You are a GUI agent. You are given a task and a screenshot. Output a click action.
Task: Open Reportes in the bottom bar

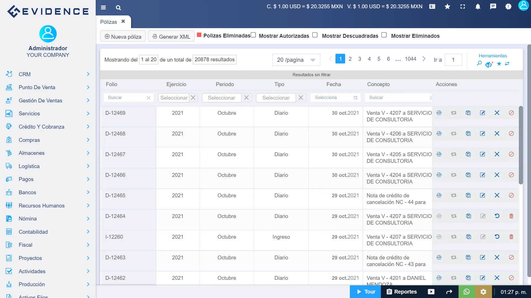tap(402, 292)
